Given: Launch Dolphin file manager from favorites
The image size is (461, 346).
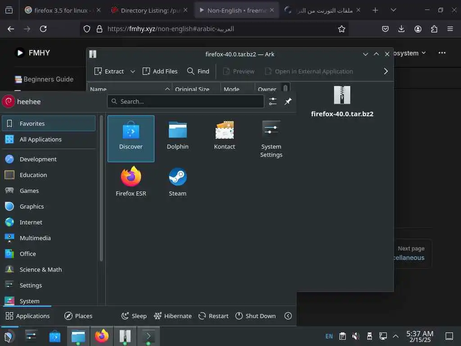Looking at the screenshot, I should pyautogui.click(x=177, y=138).
